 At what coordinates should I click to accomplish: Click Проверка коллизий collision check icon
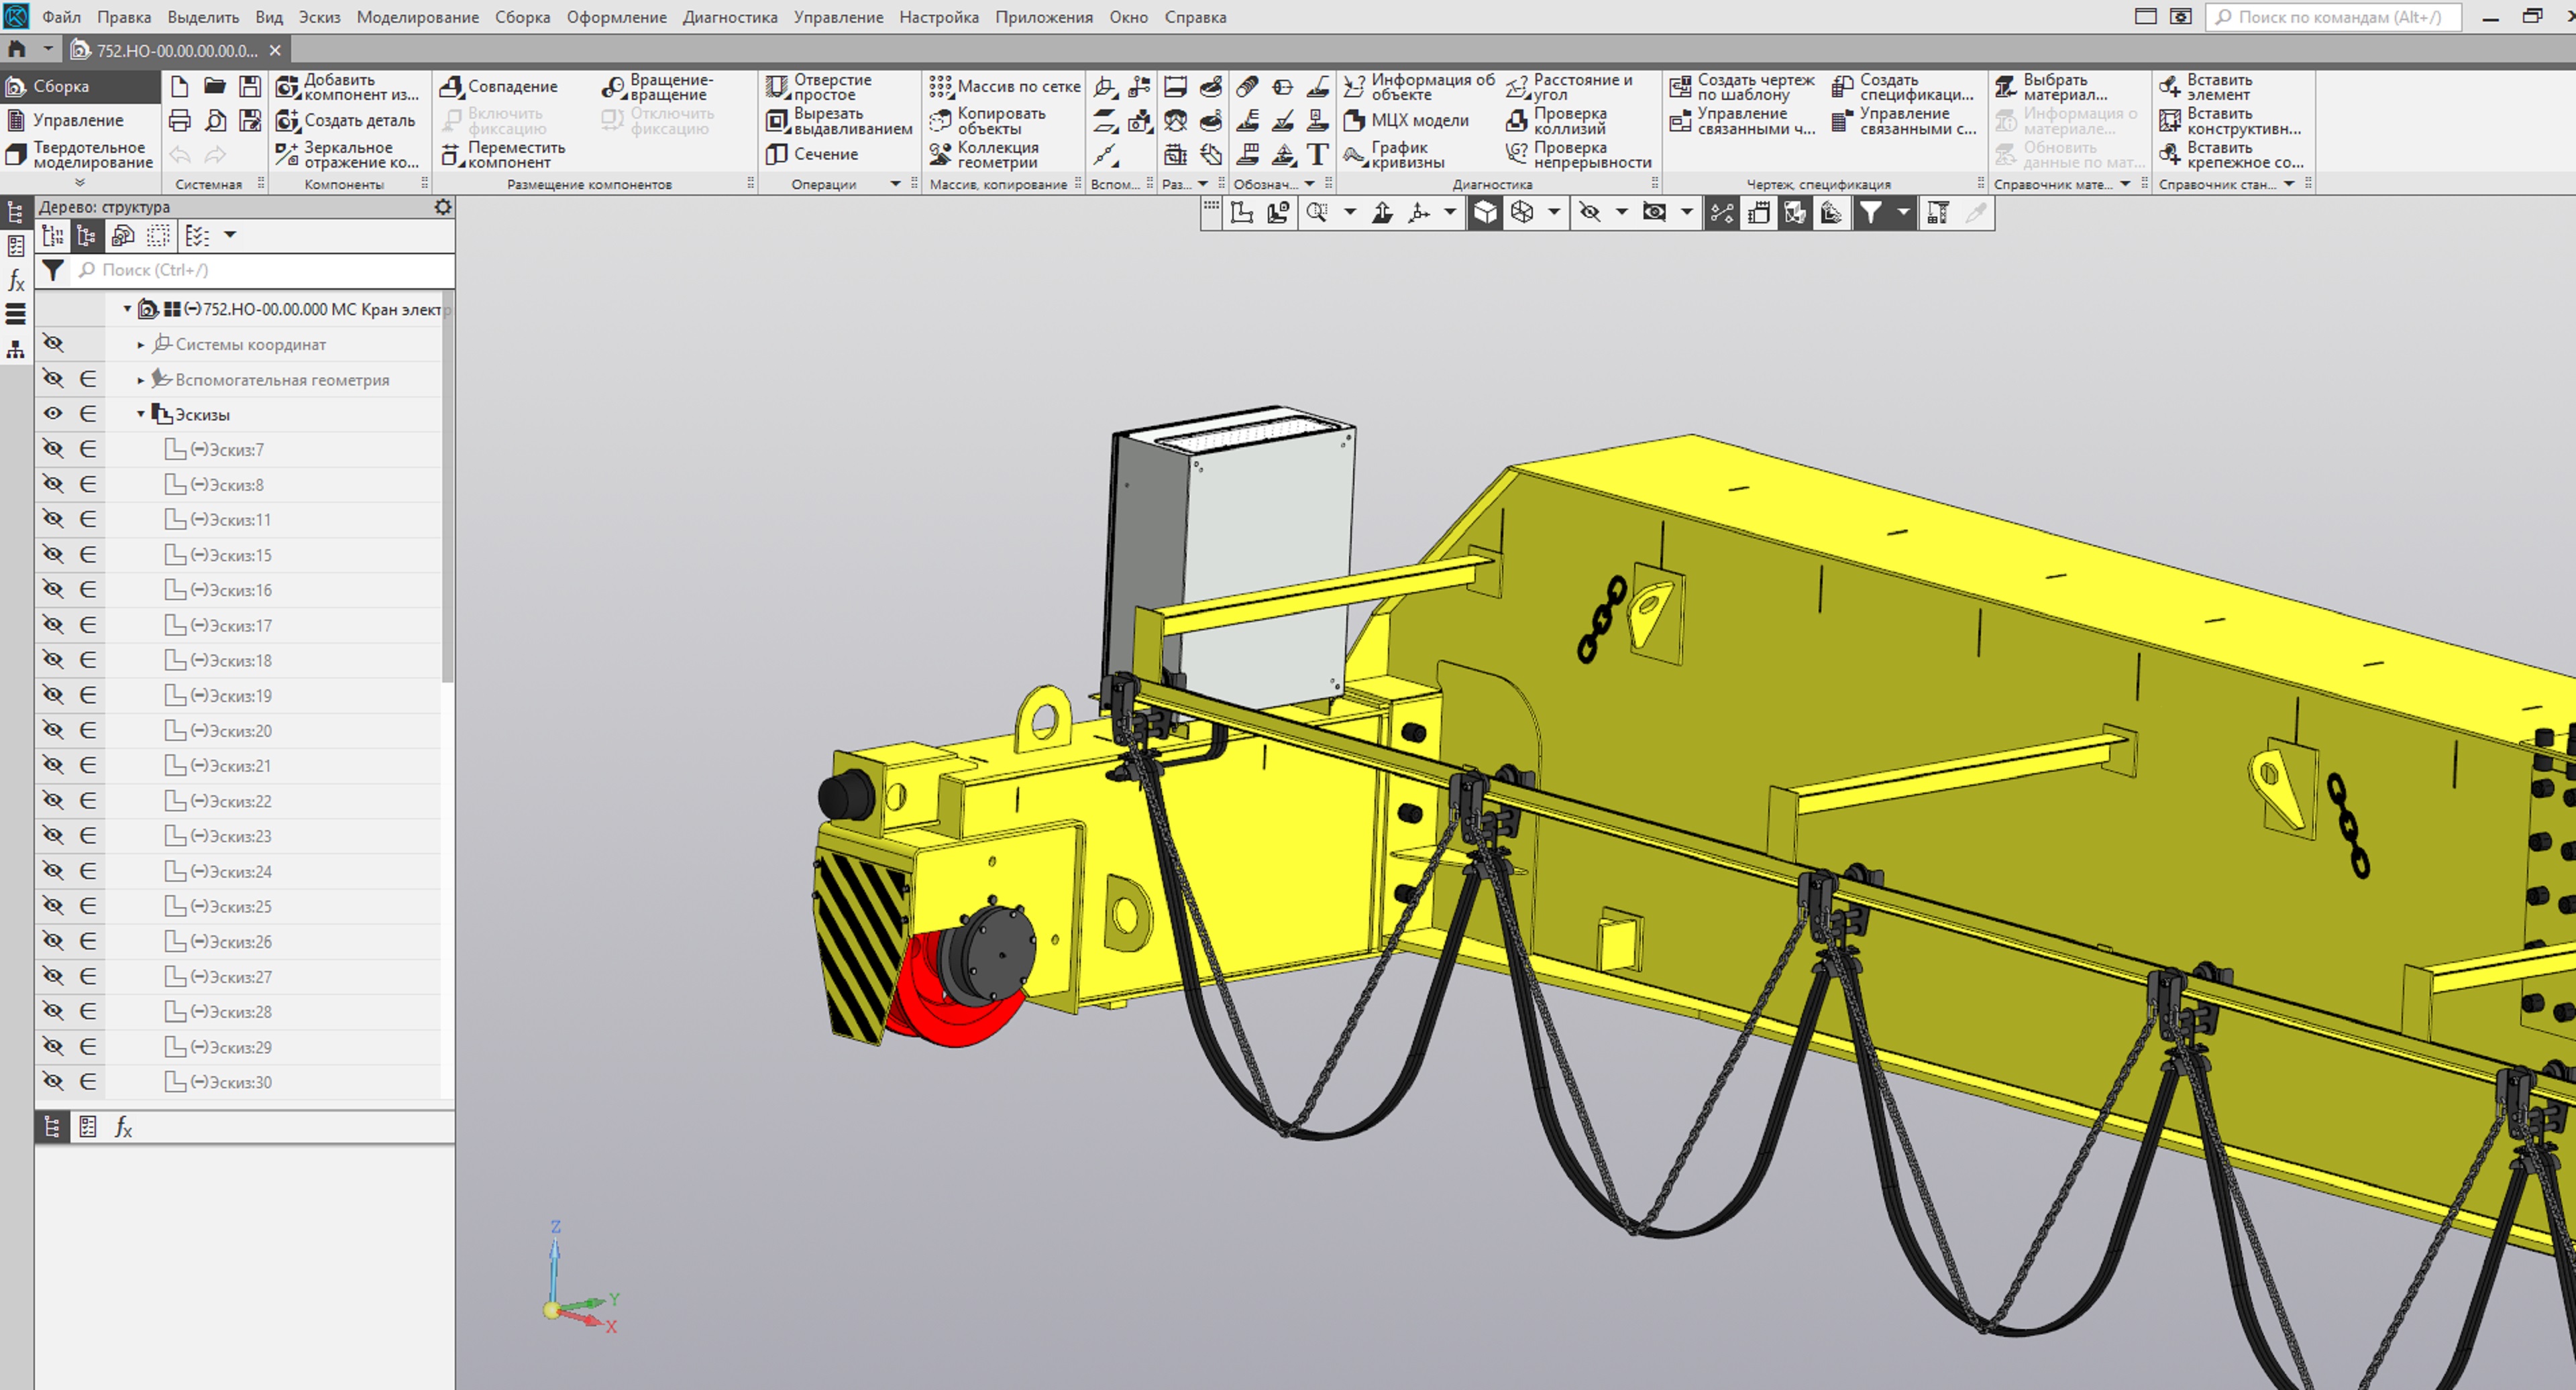click(x=1517, y=121)
